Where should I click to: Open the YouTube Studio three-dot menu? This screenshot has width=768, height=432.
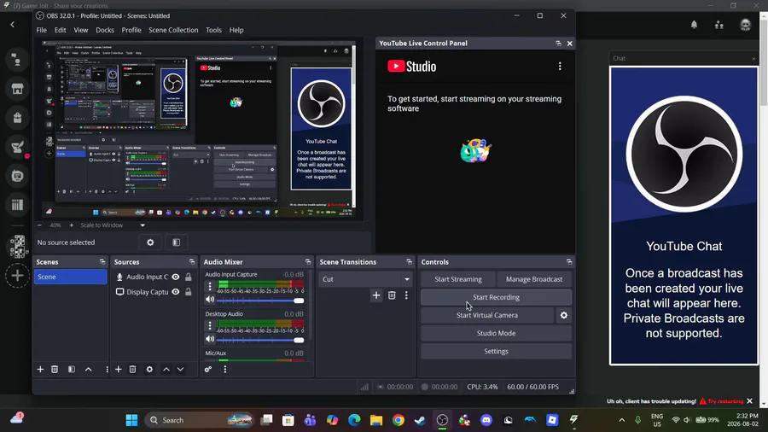coord(560,66)
